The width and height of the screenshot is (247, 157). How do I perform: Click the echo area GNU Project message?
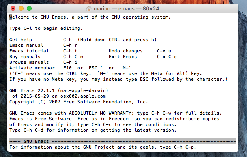(x=103, y=147)
